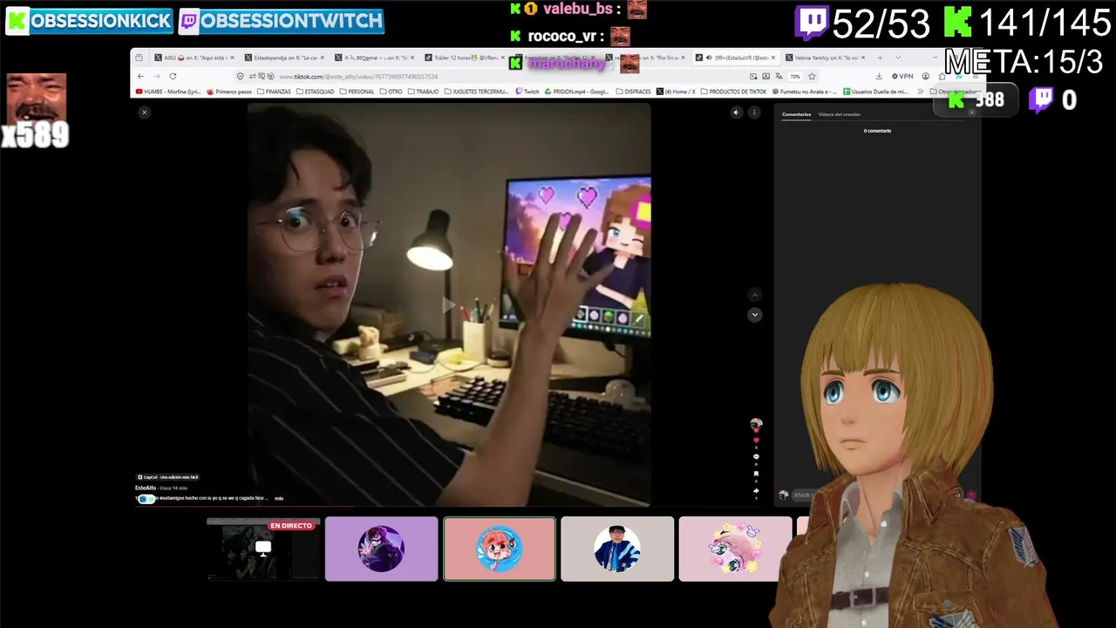Open the Twitch bookmark
This screenshot has width=1116, height=628.
pyautogui.click(x=527, y=92)
